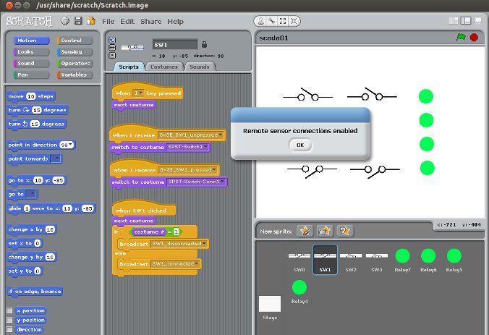Select the Control block category
Viewport: 489px width, 335px height.
point(75,41)
